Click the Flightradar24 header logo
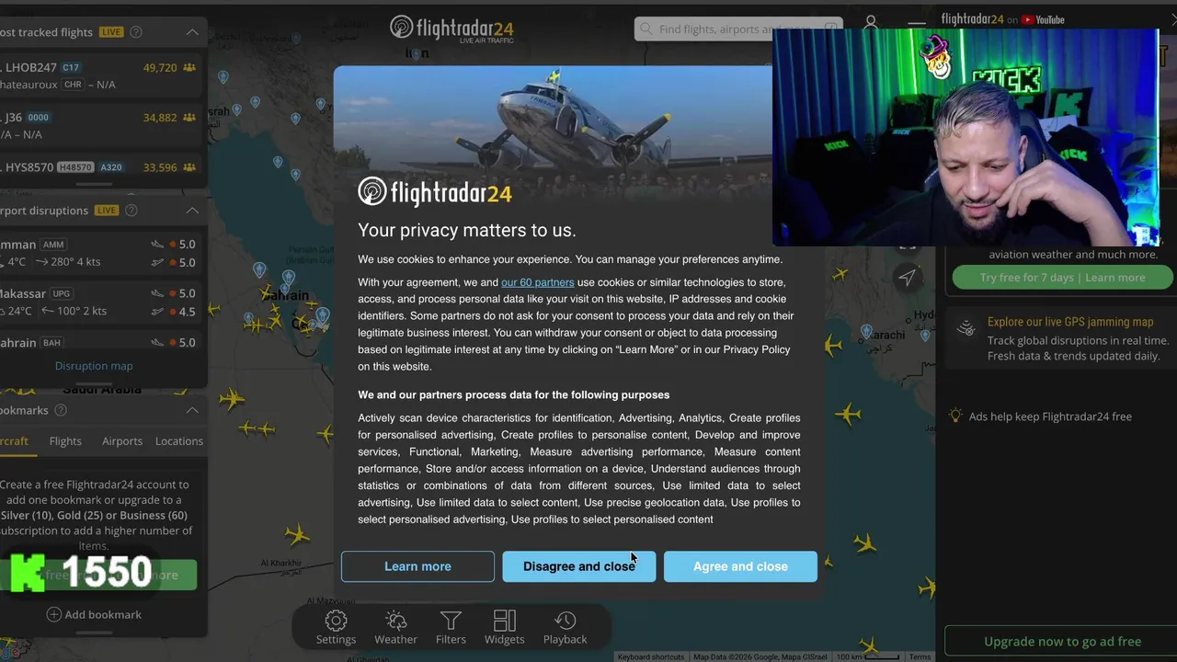Image resolution: width=1177 pixels, height=662 pixels. pos(451,29)
